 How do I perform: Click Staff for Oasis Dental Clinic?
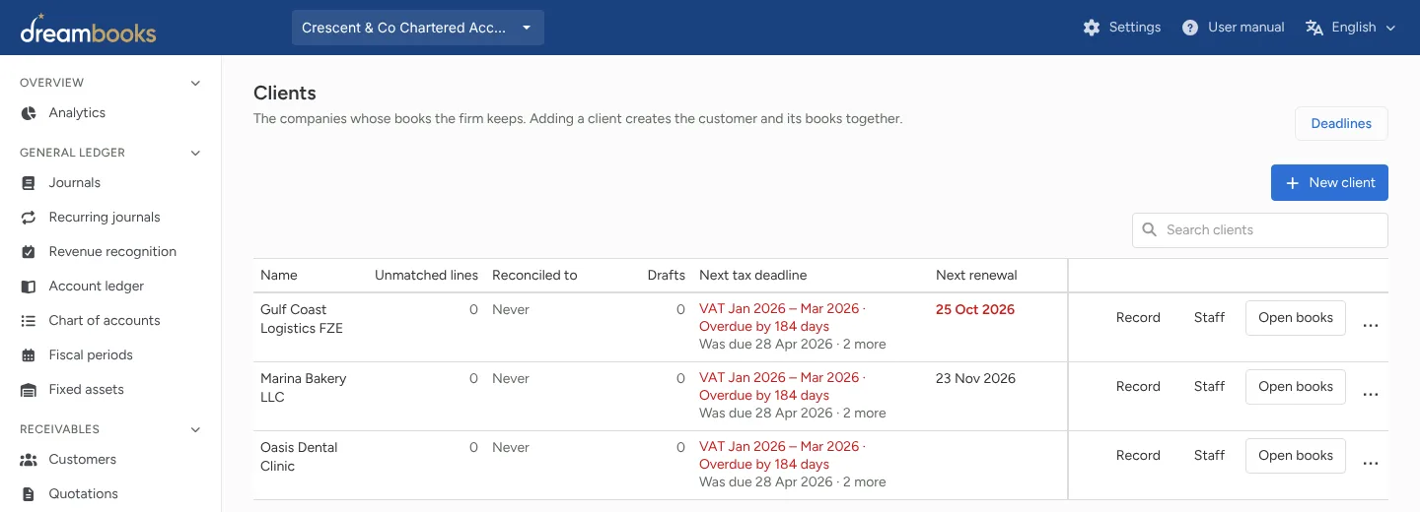(x=1209, y=456)
